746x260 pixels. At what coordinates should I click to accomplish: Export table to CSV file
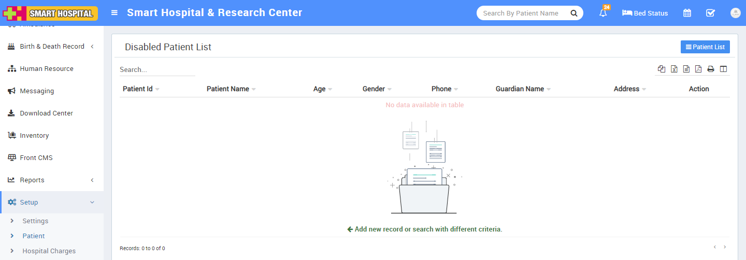(686, 69)
